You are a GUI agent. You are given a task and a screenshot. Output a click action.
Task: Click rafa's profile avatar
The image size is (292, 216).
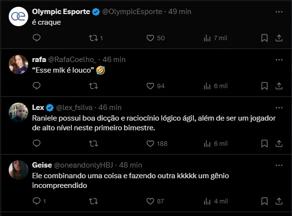pyautogui.click(x=18, y=64)
